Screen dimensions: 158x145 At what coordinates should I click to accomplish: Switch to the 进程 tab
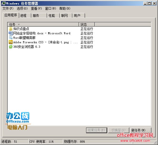click(x=25, y=16)
